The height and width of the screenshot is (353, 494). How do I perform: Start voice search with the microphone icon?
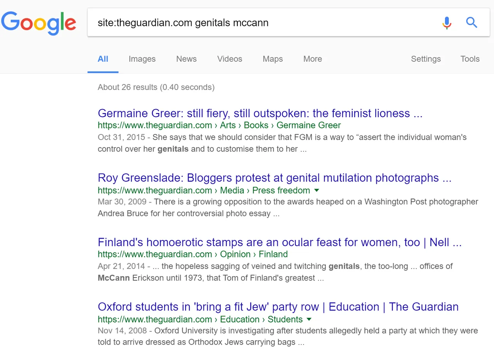[x=447, y=23]
